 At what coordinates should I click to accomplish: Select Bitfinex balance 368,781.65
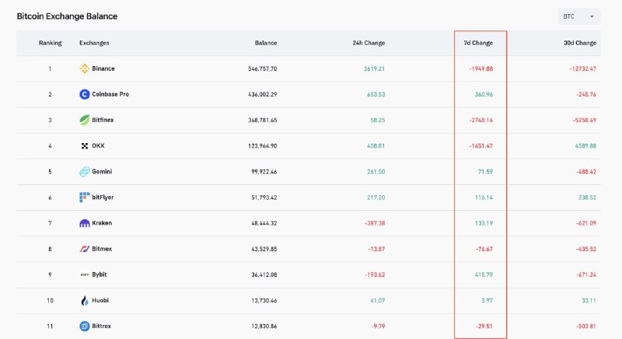coord(263,121)
